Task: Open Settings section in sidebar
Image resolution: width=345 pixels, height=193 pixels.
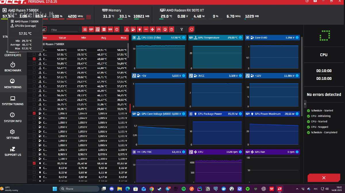Action: (x=13, y=134)
